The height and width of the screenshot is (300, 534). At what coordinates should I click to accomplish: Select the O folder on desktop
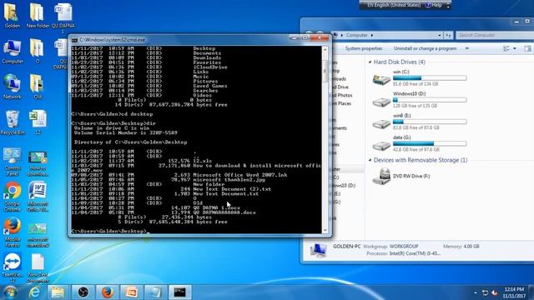[x=37, y=52]
